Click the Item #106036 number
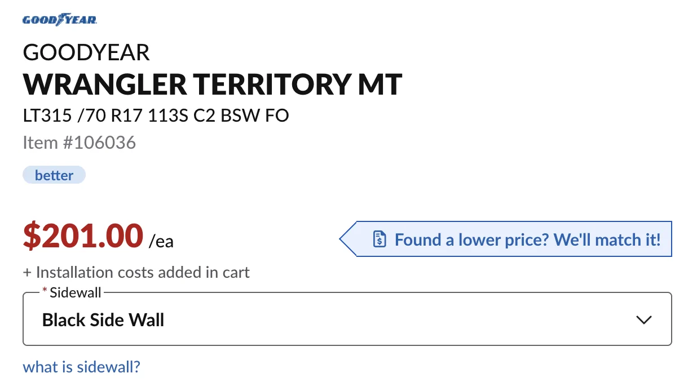 click(x=80, y=143)
